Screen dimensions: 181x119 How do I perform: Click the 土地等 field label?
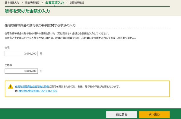pos(8,65)
